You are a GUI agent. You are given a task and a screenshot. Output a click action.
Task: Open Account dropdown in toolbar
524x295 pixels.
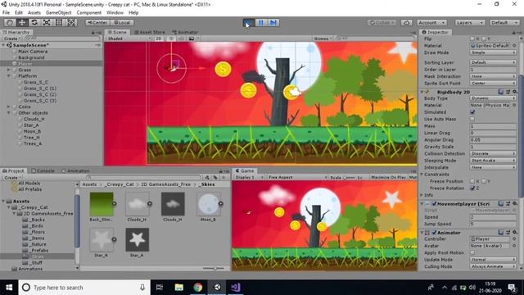coord(431,22)
